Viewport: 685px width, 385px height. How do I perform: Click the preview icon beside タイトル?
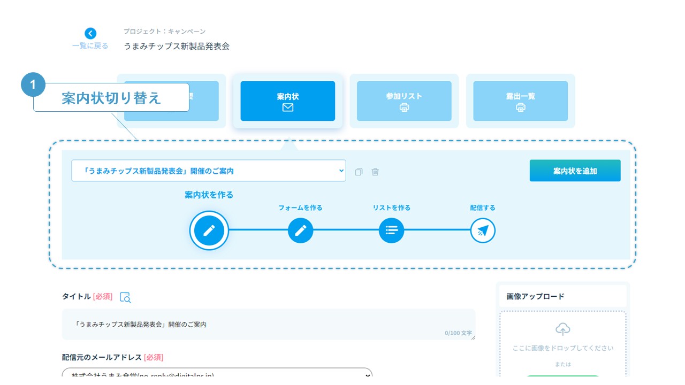[x=125, y=297]
